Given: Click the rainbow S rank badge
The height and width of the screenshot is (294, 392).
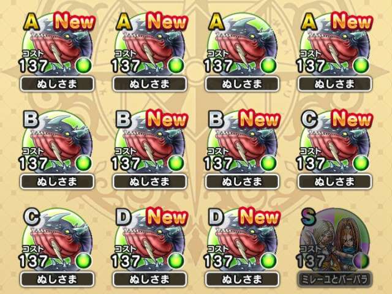Looking at the screenshot, I should click(309, 216).
